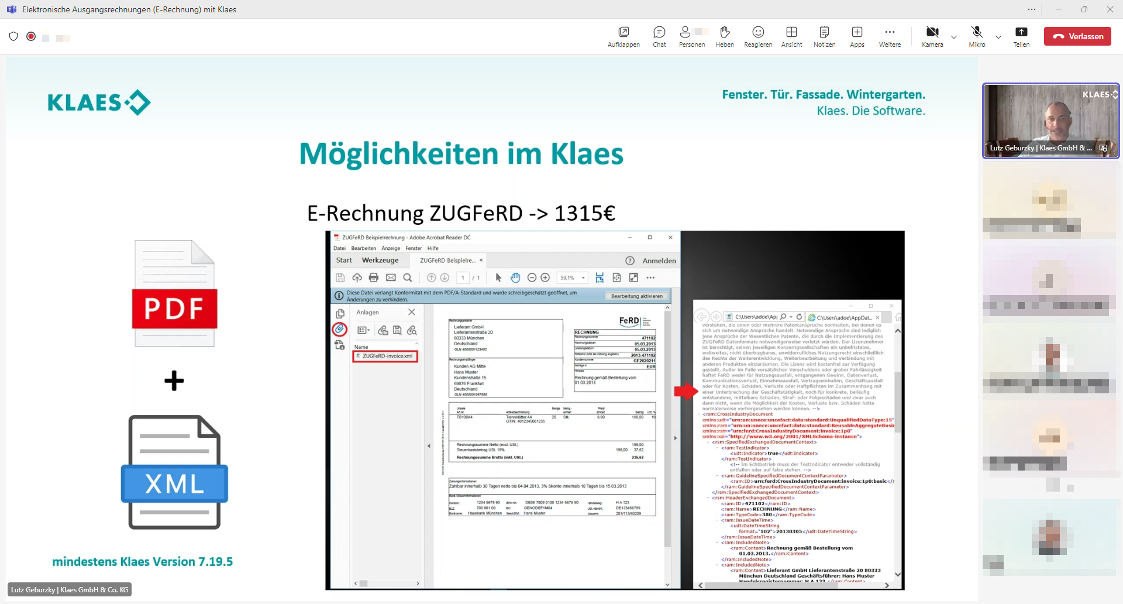The width and height of the screenshot is (1123, 604).
Task: Share your screen with Teilen
Action: click(1021, 36)
